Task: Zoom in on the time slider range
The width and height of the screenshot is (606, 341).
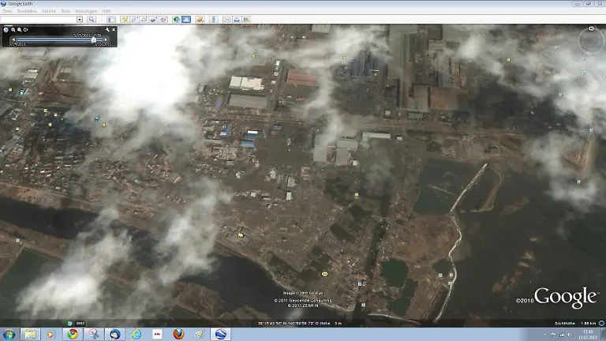Action: (x=13, y=29)
